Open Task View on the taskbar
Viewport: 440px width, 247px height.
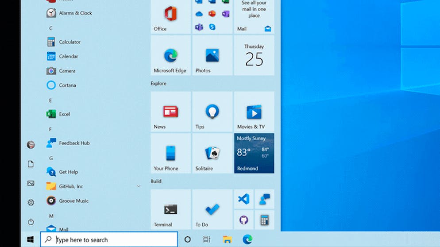pyautogui.click(x=207, y=239)
